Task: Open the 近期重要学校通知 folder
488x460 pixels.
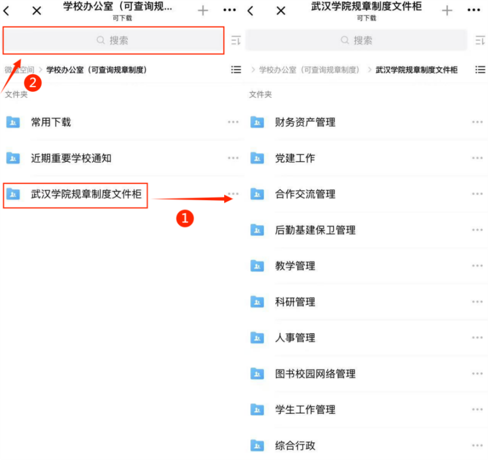Action: (x=71, y=158)
